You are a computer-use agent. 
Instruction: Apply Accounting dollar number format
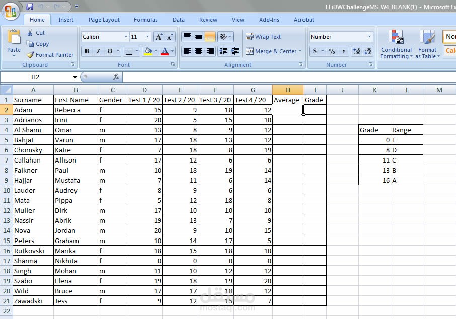[x=315, y=51]
